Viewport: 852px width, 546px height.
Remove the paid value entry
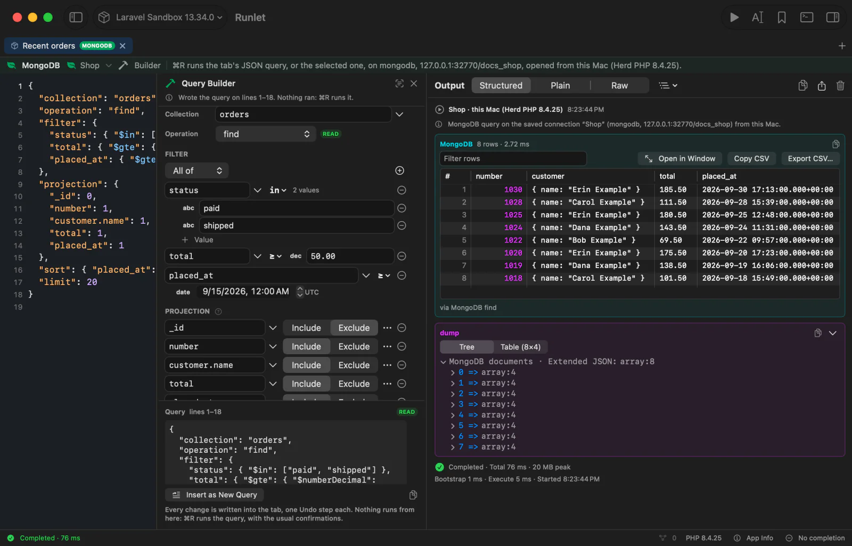click(402, 208)
